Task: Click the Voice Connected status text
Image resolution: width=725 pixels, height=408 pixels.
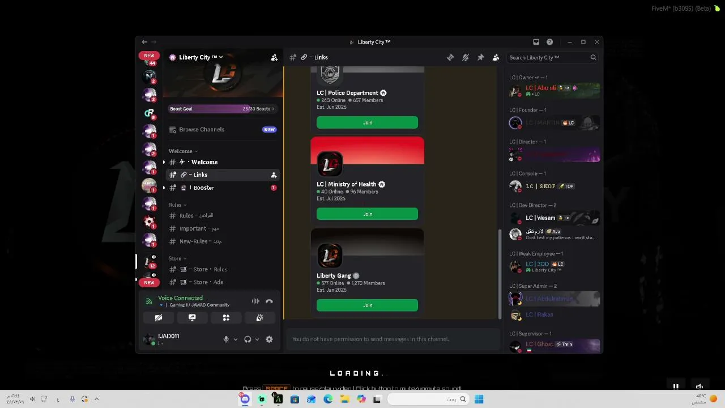Action: (180, 298)
